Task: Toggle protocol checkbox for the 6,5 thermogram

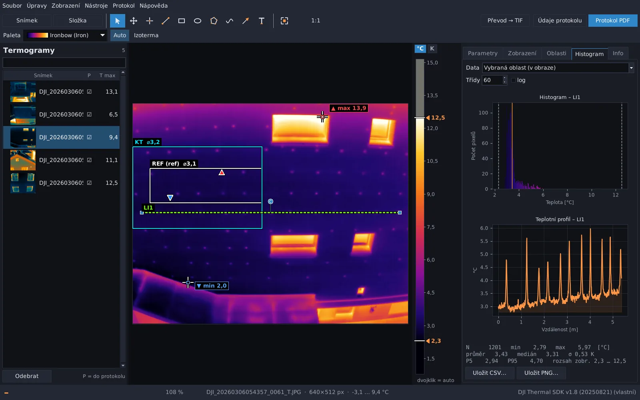Action: tap(89, 114)
